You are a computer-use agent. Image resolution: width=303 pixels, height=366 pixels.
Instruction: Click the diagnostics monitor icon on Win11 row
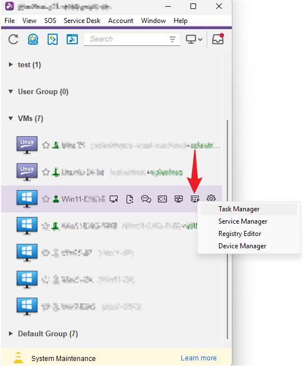click(179, 199)
